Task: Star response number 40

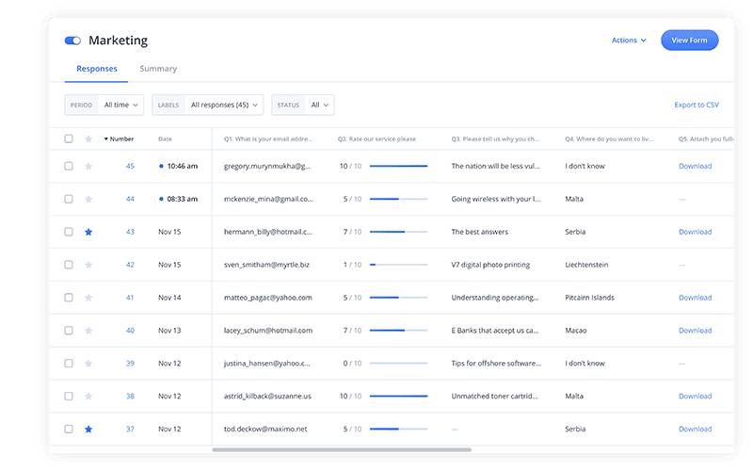Action: click(88, 331)
